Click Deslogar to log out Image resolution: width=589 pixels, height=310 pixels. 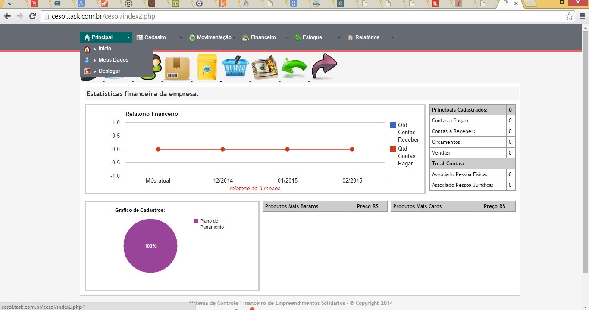(110, 71)
